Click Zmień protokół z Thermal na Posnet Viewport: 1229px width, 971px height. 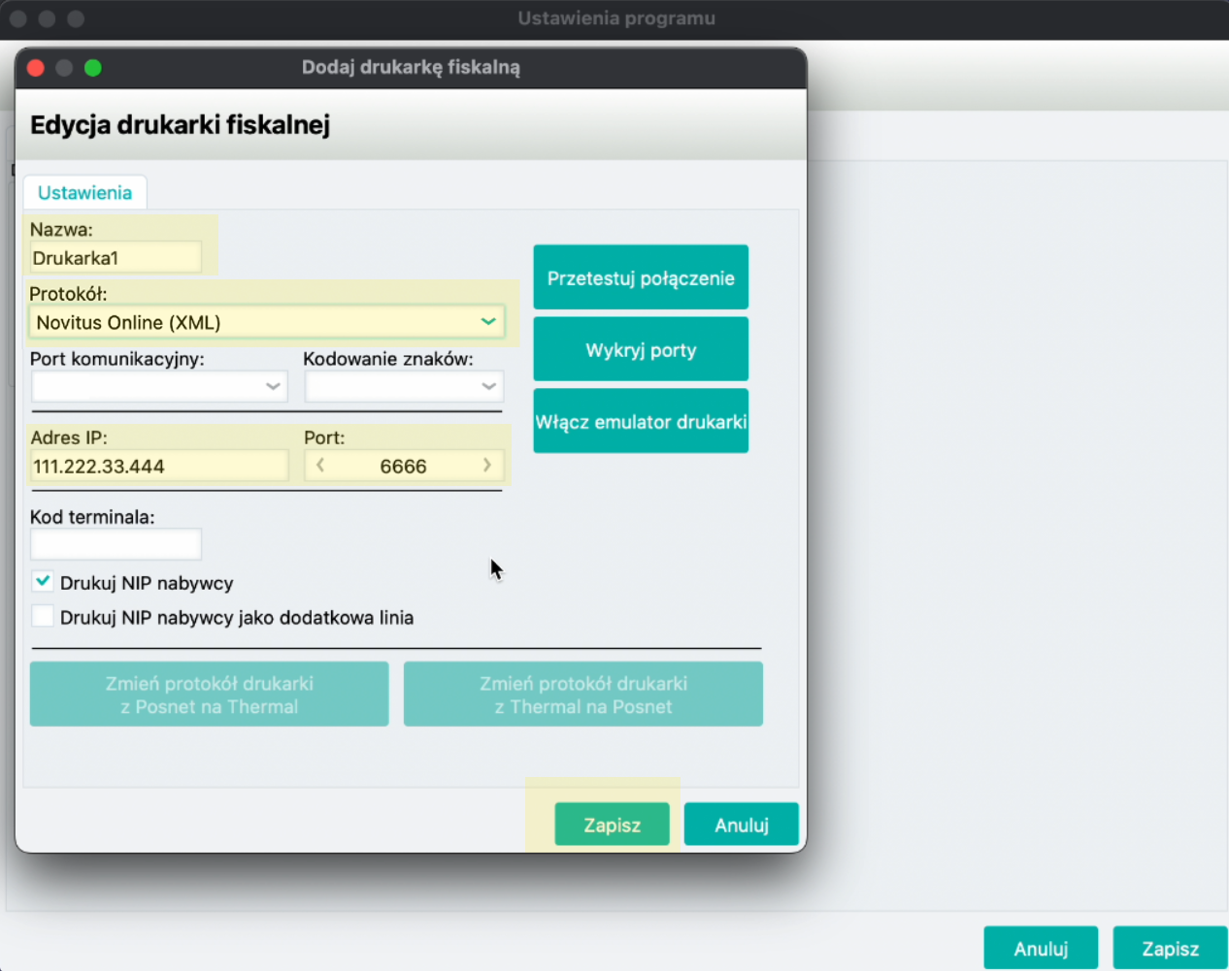[582, 695]
